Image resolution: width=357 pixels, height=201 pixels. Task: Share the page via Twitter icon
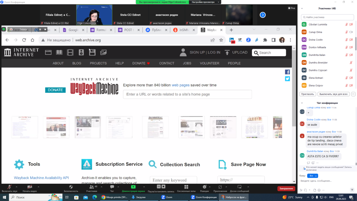tap(287, 79)
